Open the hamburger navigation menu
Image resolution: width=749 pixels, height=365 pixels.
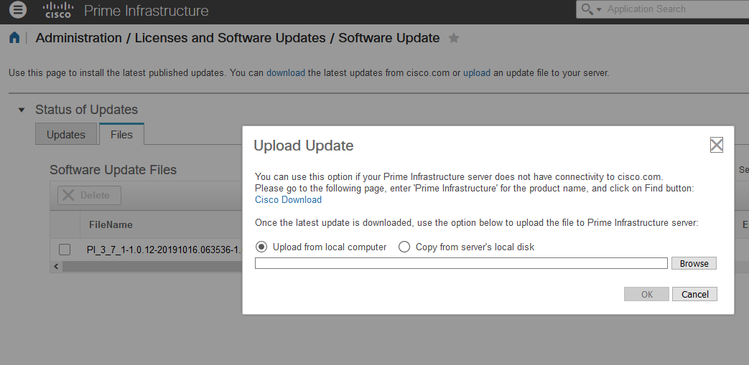[18, 9]
